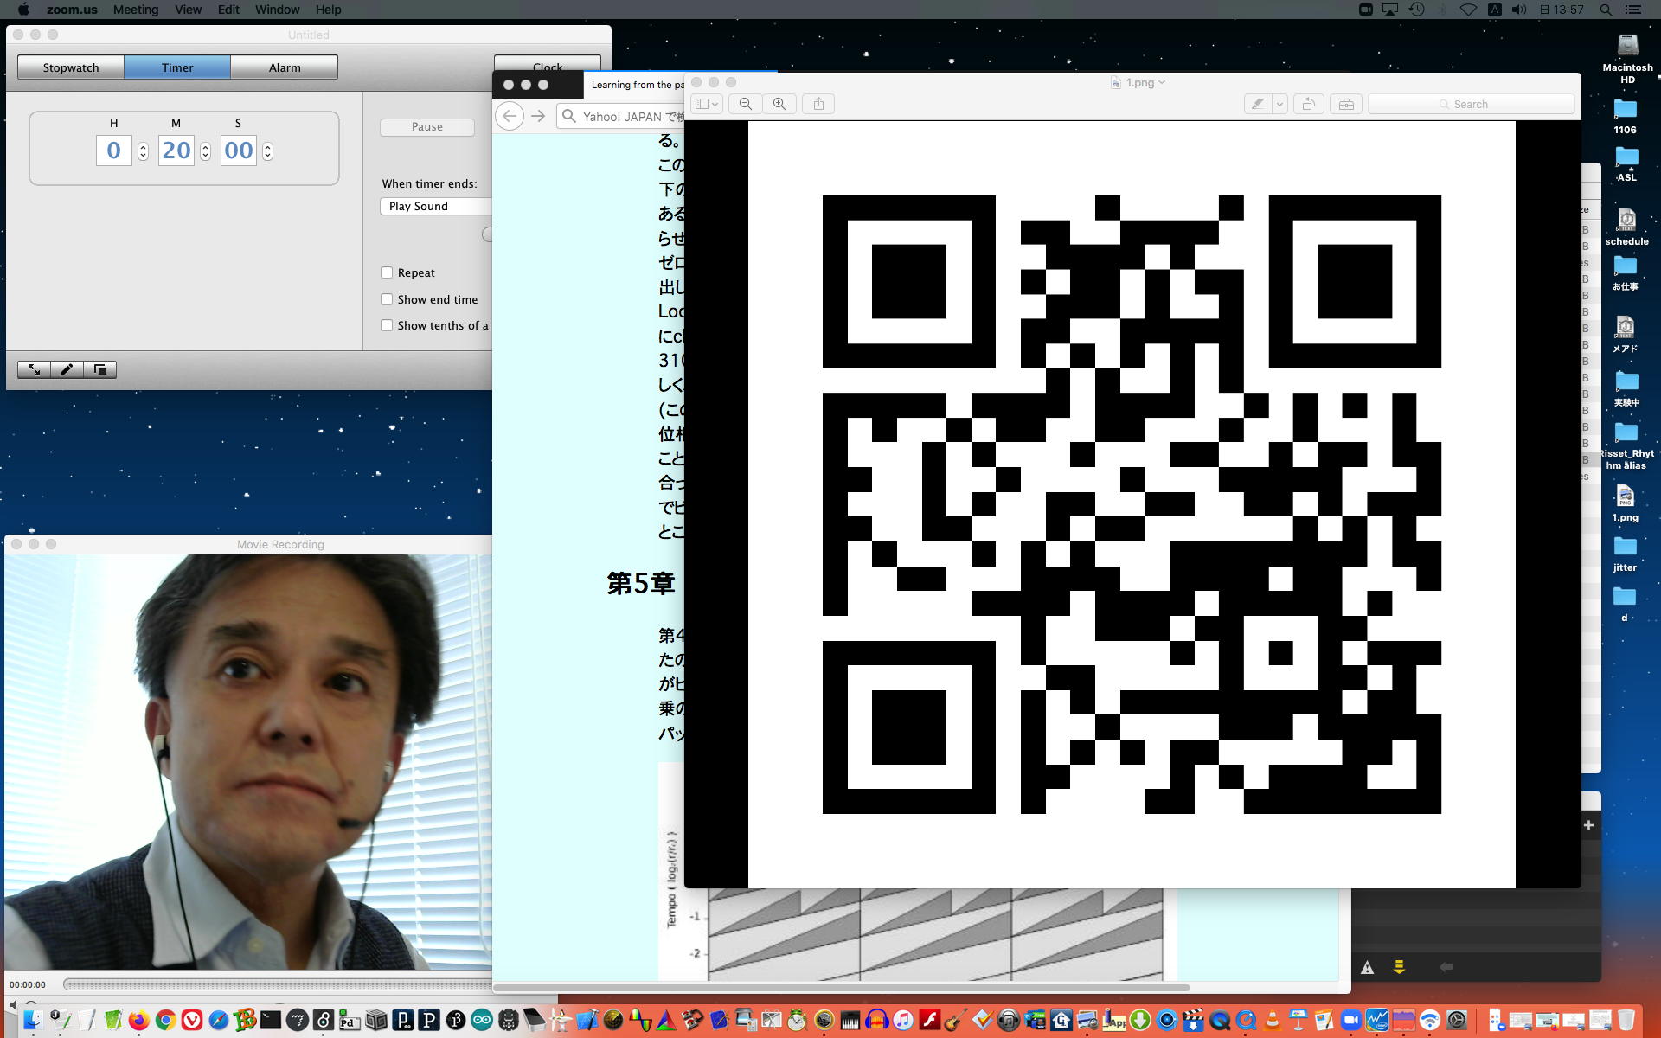Click the browser back arrow button
Screen dimensions: 1661x1038
pos(510,116)
